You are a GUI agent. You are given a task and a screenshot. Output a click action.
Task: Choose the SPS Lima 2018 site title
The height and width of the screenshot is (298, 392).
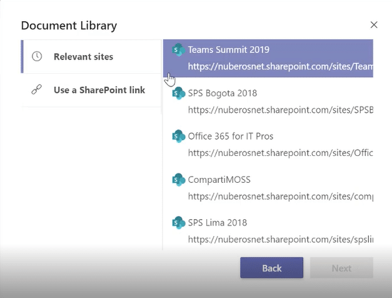217,223
